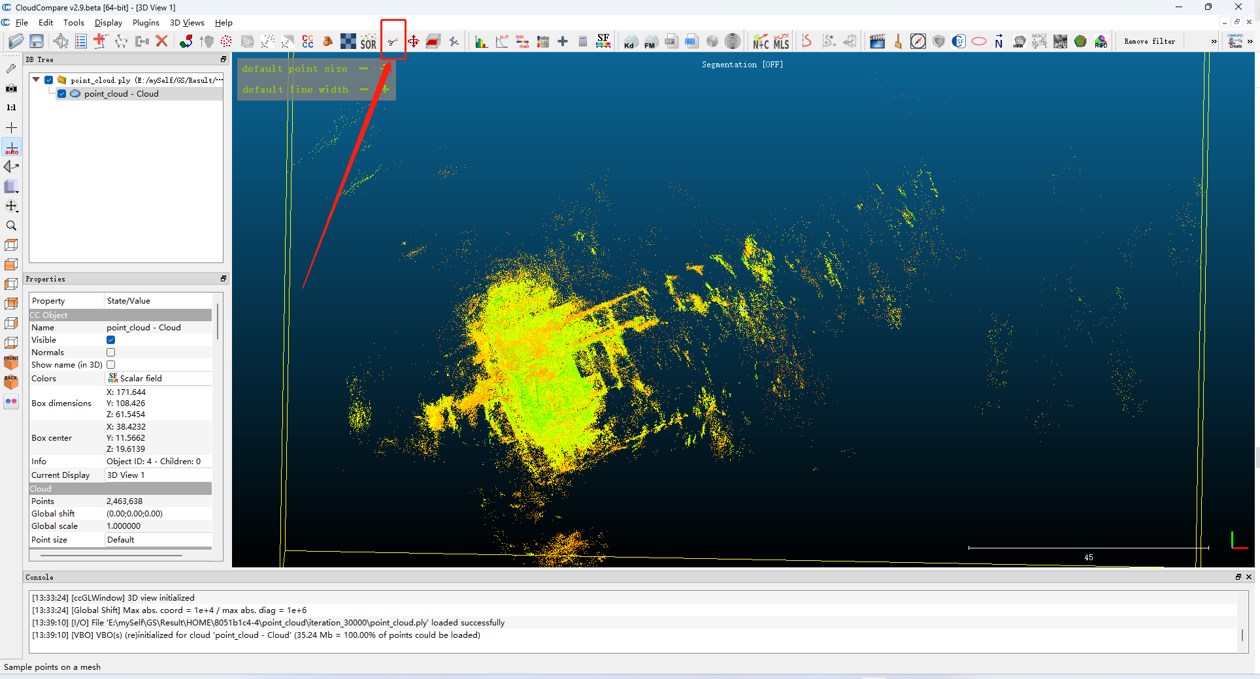
Task: Click the MLS plugin icon
Action: pyautogui.click(x=782, y=42)
